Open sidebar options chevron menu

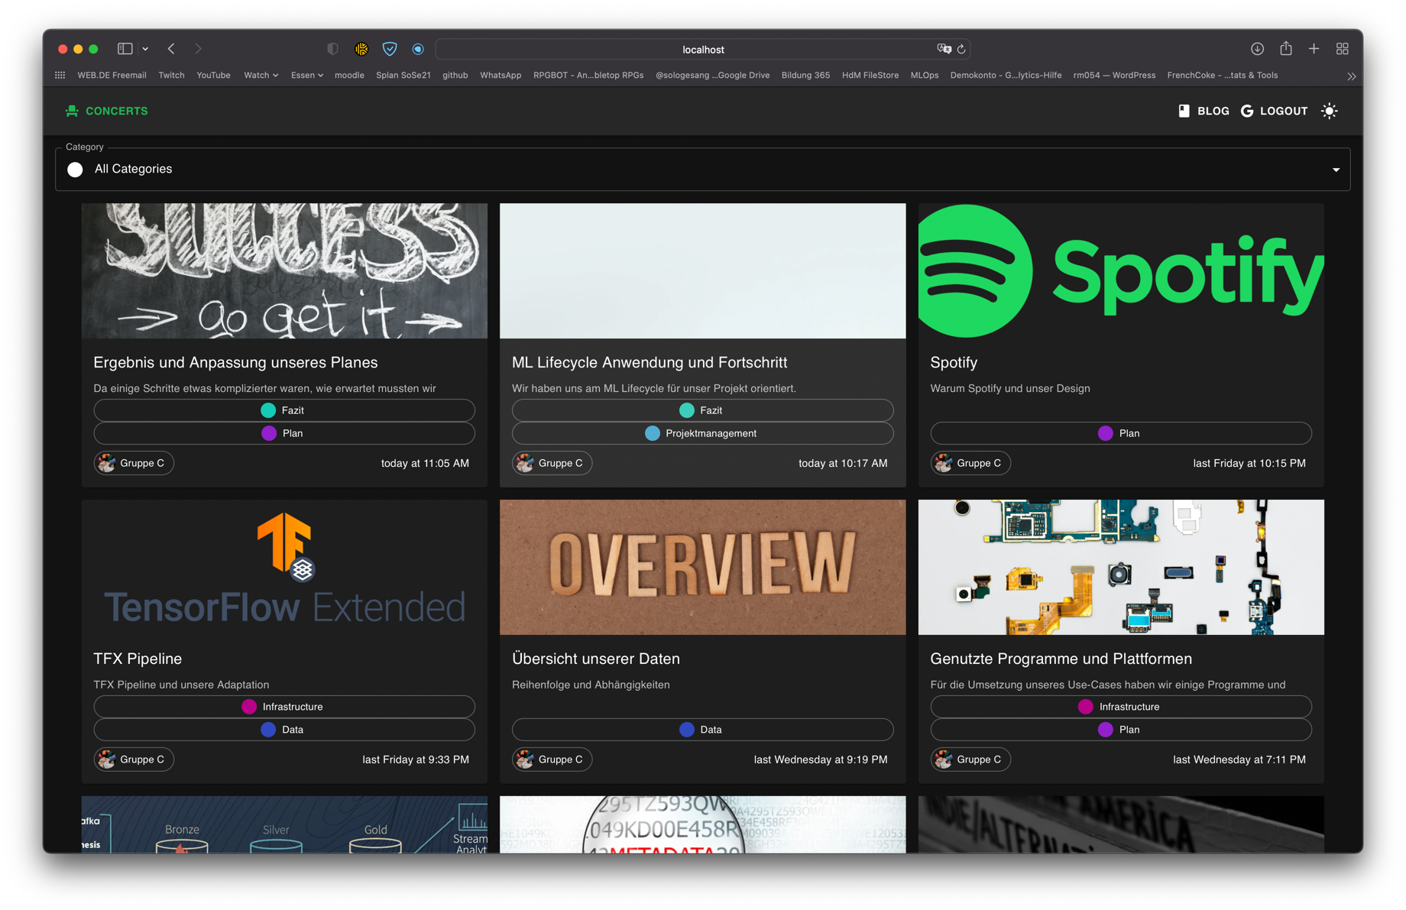[x=145, y=49]
